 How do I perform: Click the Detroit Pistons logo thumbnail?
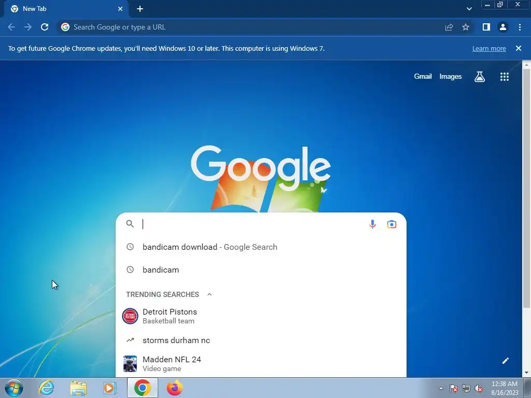(130, 316)
